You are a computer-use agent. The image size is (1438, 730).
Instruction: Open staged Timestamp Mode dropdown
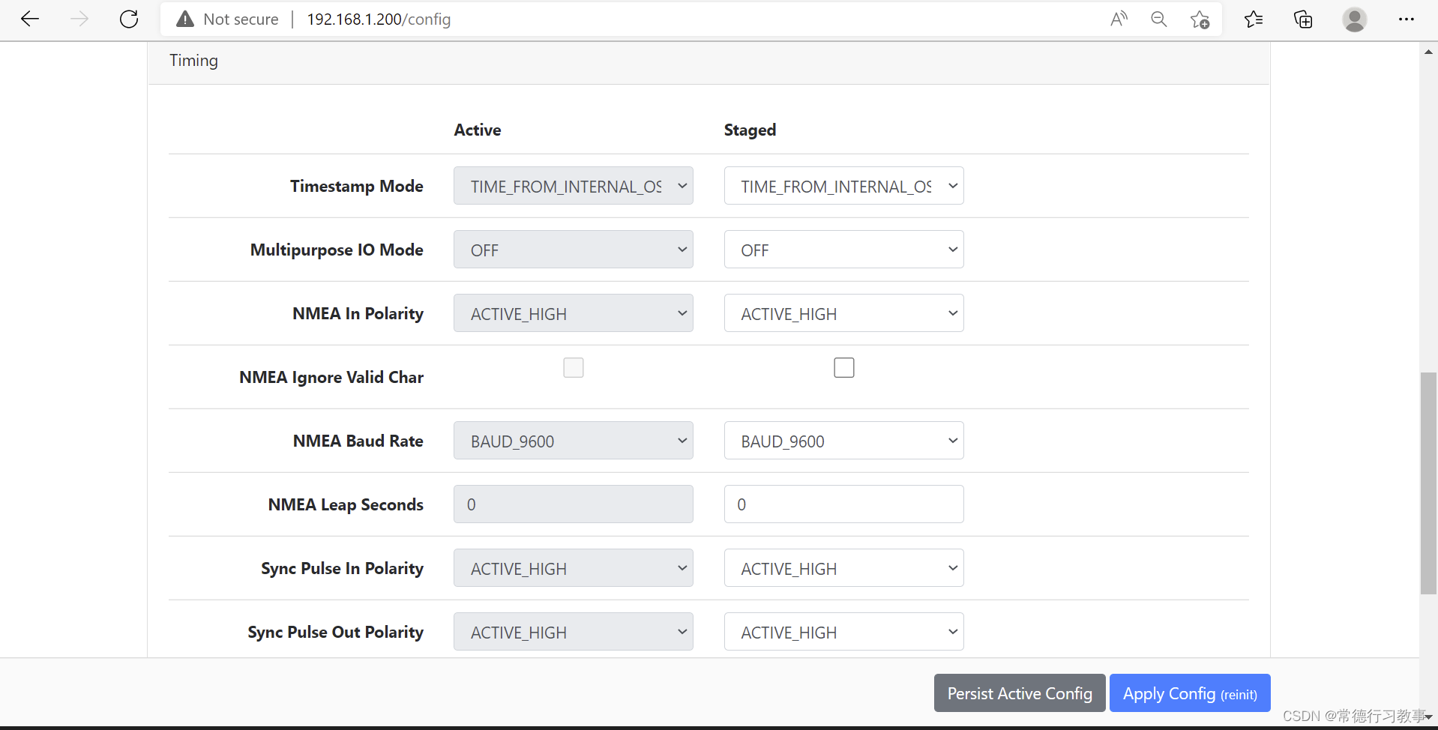[x=843, y=186]
